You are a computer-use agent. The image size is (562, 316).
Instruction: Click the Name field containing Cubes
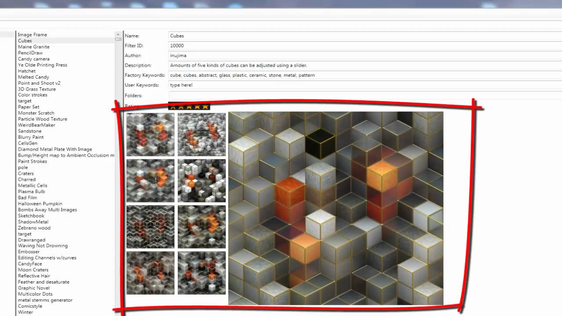click(365, 36)
